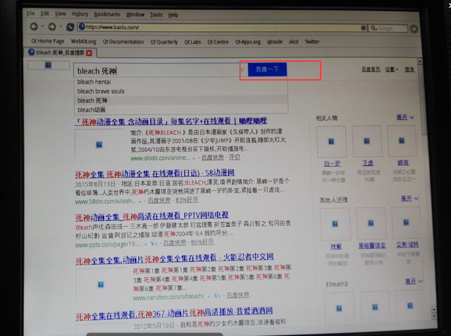The image size is (451, 336).
Task: Click scrollbar down arrow at bottom right
Action: (434, 316)
